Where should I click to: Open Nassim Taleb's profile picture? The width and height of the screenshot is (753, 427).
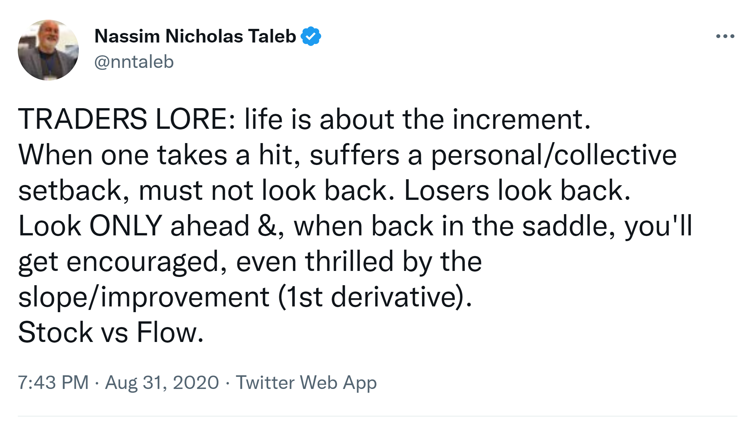pos(48,50)
